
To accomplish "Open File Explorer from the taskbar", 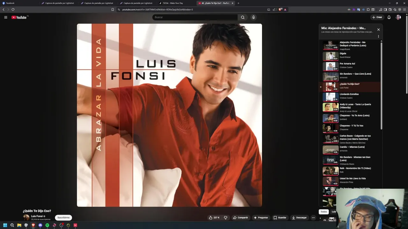I will coord(19,225).
